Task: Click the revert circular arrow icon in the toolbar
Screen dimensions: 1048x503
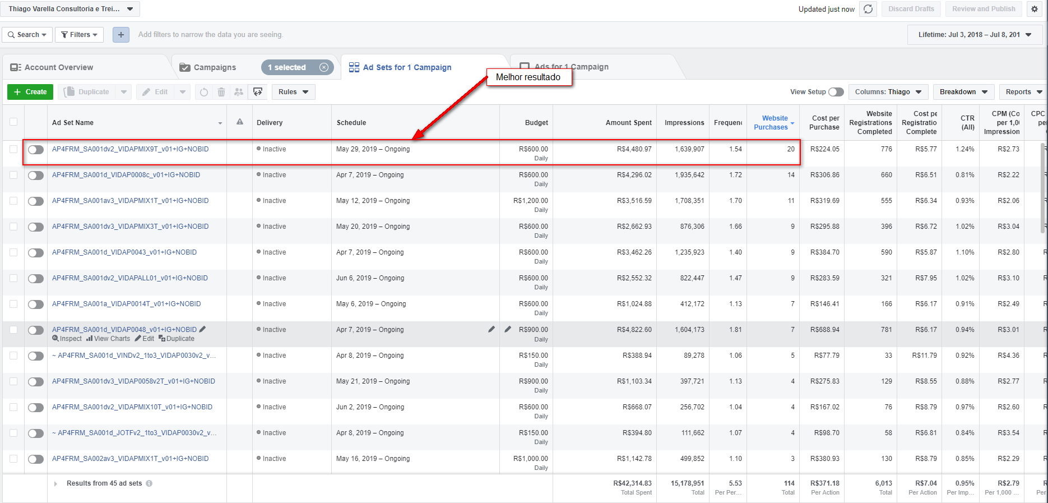Action: pyautogui.click(x=204, y=92)
